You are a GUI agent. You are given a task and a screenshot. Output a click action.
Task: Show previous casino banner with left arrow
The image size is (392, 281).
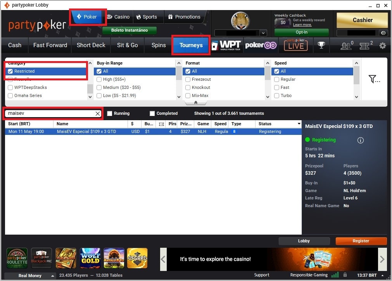click(163, 259)
